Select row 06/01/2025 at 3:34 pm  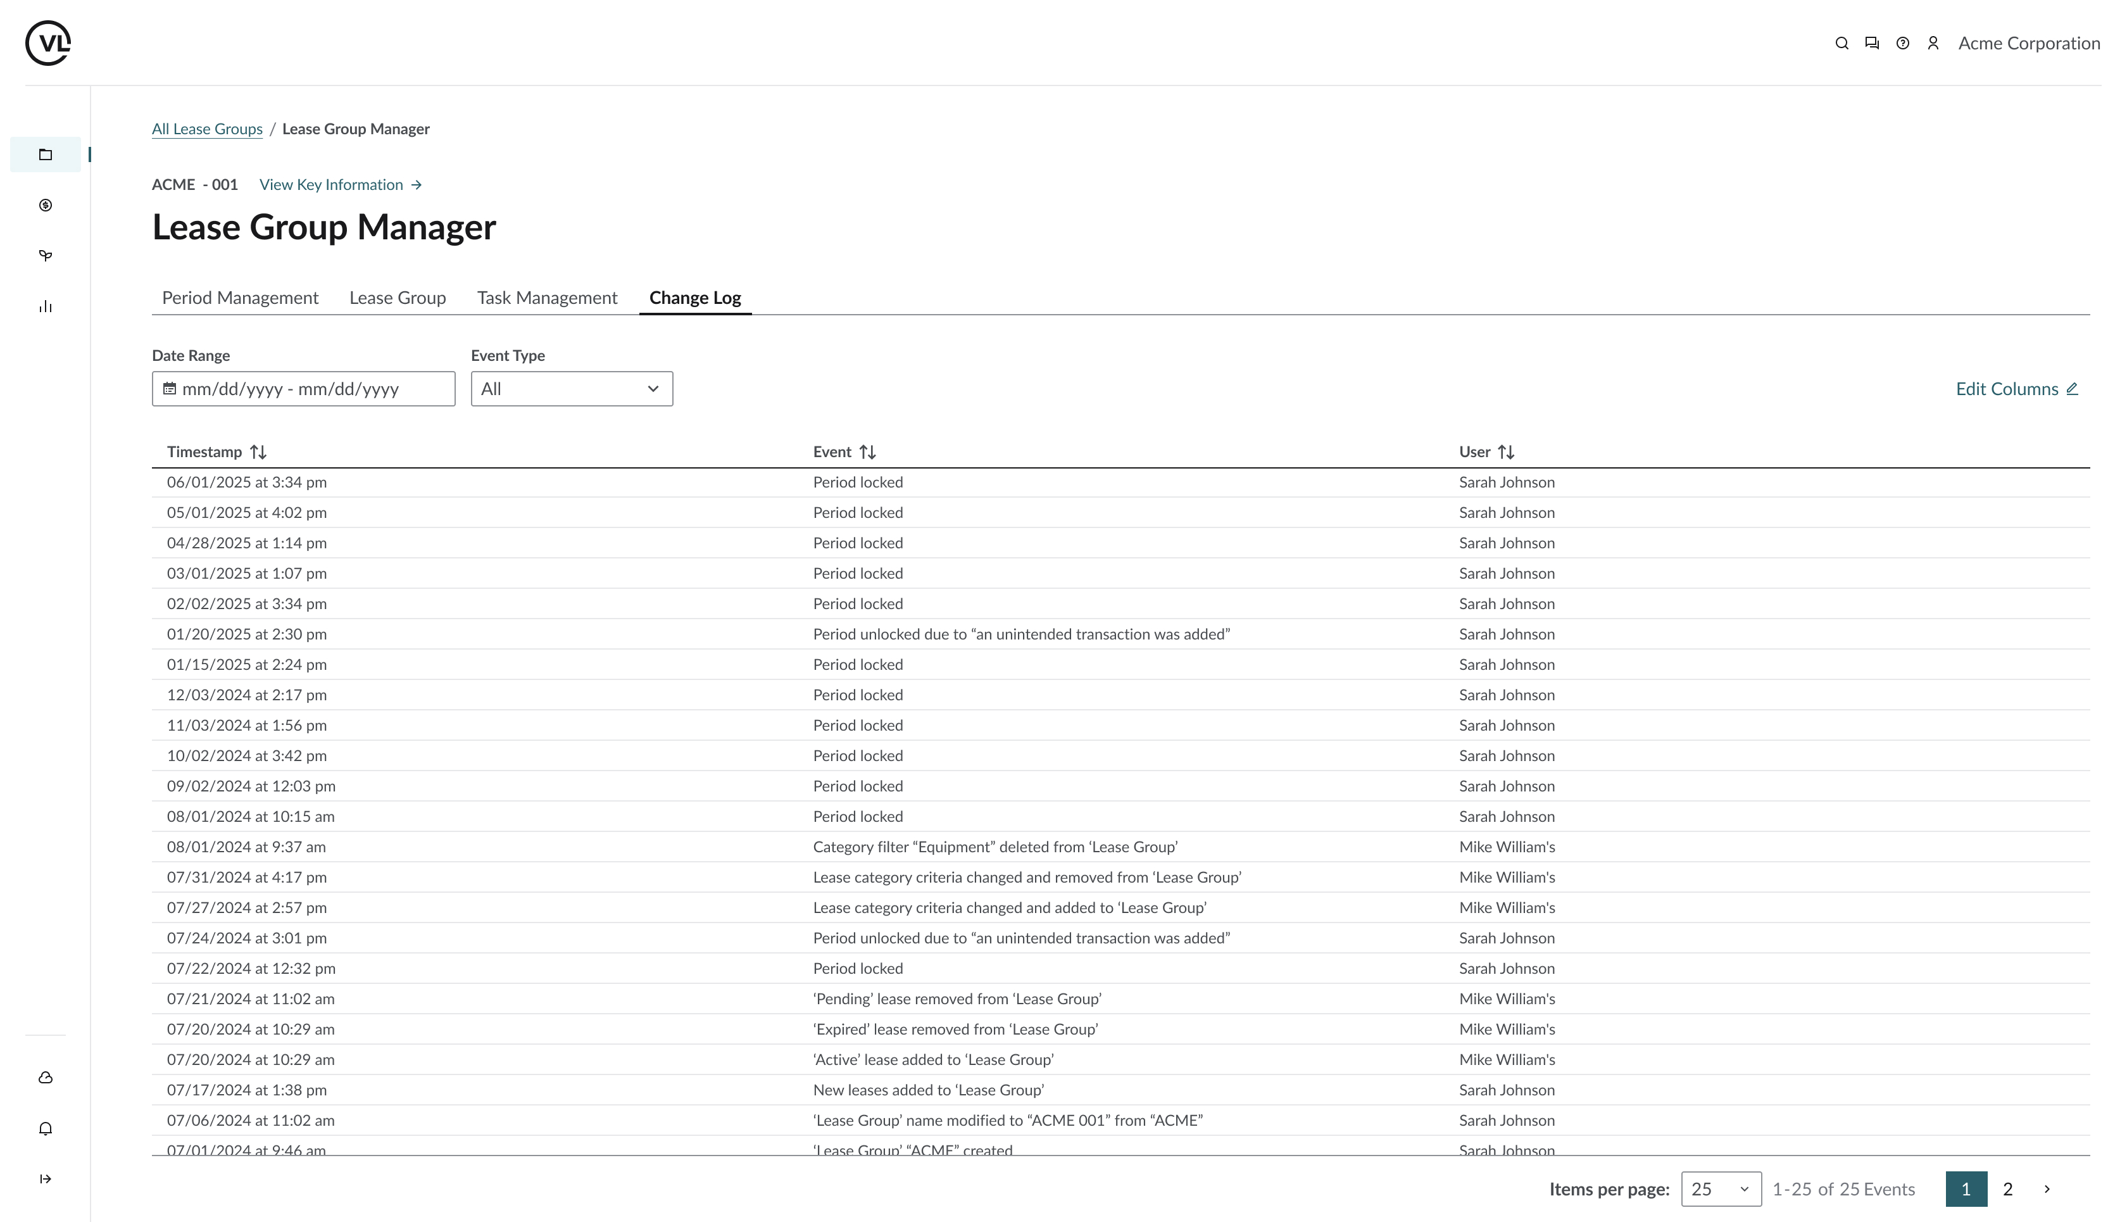(1120, 482)
